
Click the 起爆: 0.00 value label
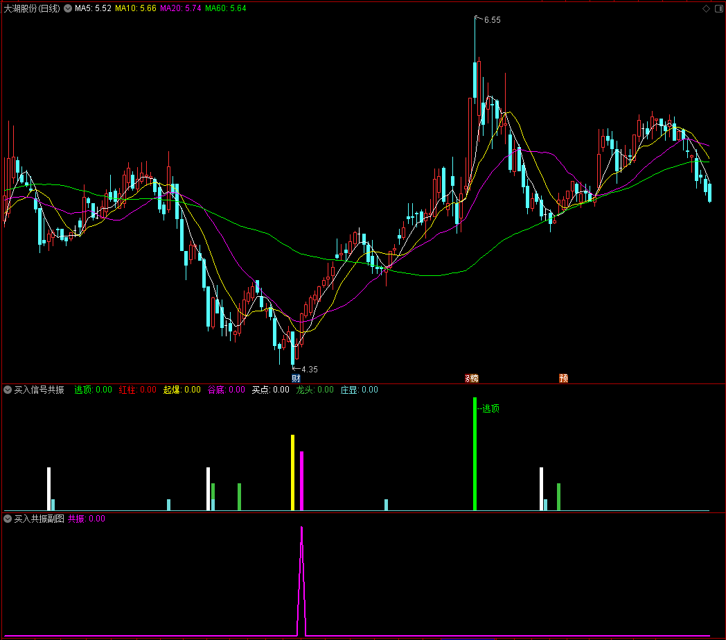pyautogui.click(x=182, y=390)
